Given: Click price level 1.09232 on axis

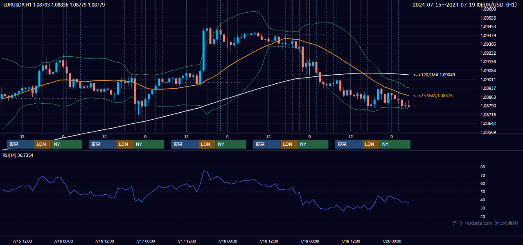Looking at the screenshot, I should pyautogui.click(x=488, y=53).
